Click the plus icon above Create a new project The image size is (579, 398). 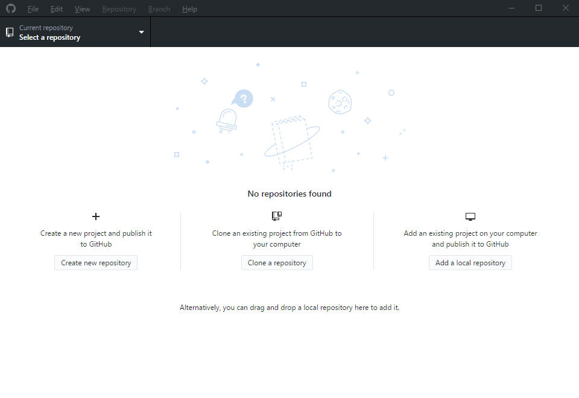96,216
